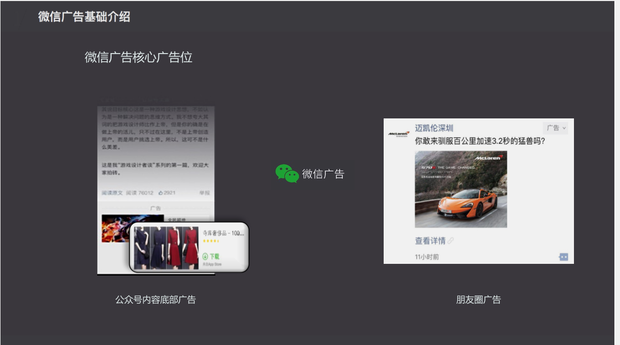Open the 广告 dropdown in Moments ad

556,128
